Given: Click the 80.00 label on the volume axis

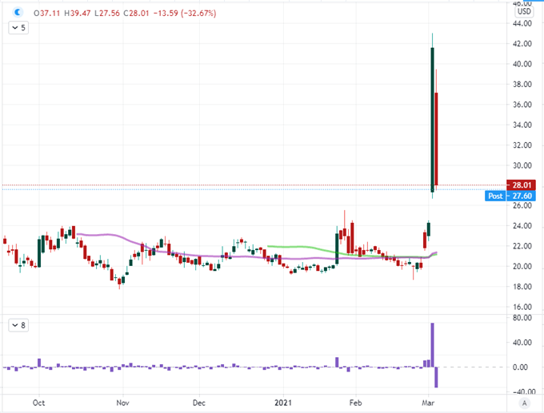Looking at the screenshot, I should [x=522, y=318].
